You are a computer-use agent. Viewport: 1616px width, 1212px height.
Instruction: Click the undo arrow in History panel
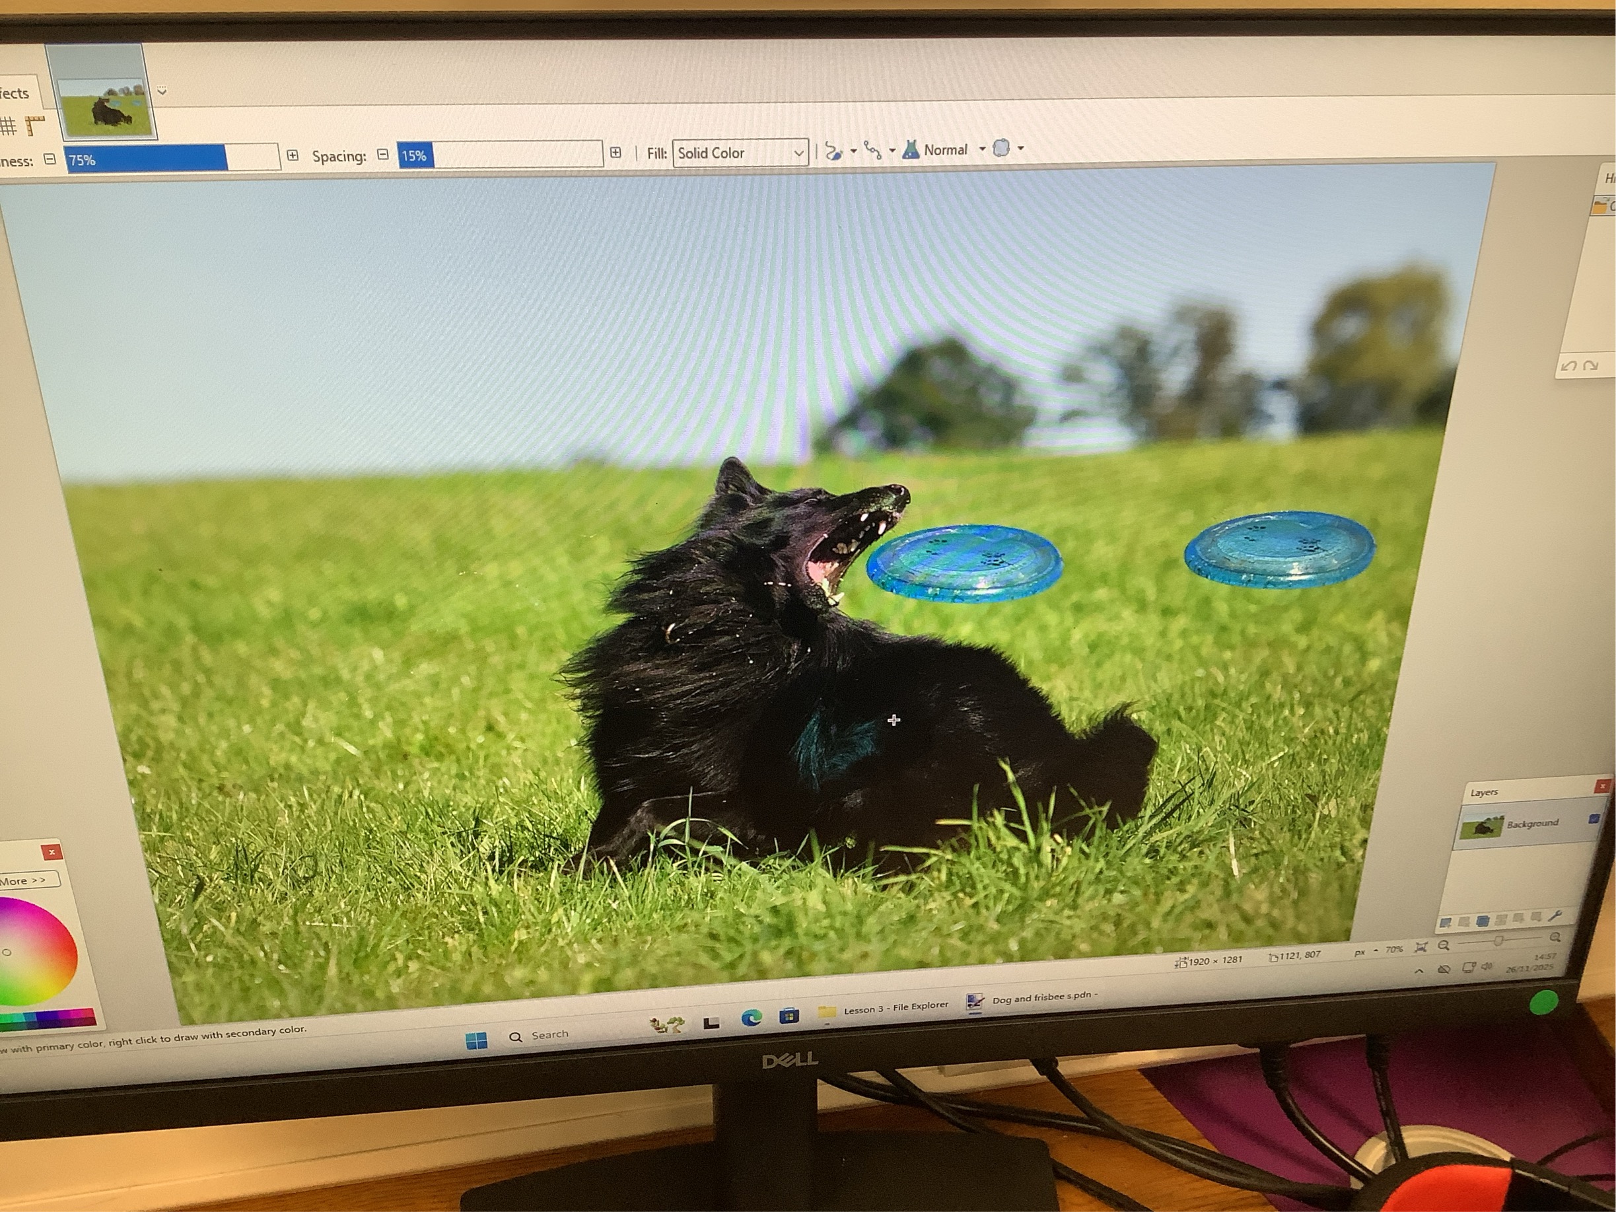click(x=1568, y=365)
